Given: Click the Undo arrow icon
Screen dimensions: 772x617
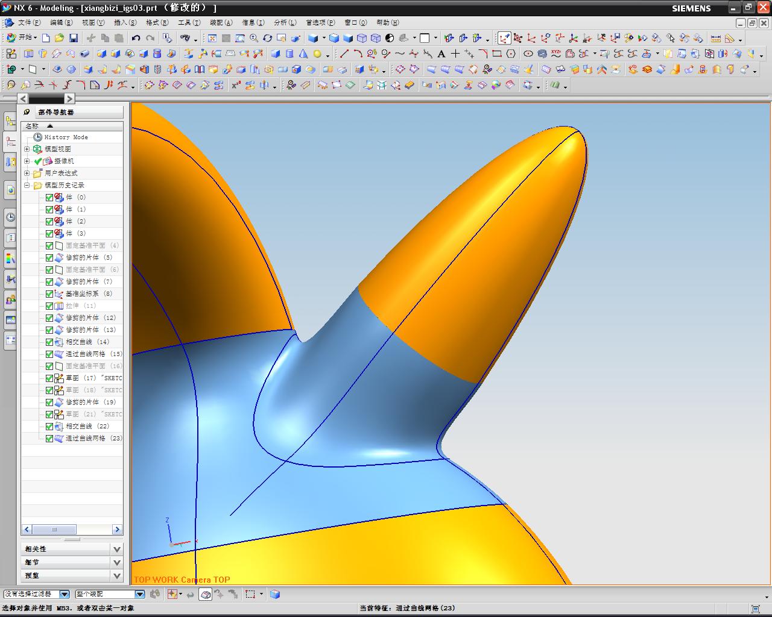Looking at the screenshot, I should (136, 38).
